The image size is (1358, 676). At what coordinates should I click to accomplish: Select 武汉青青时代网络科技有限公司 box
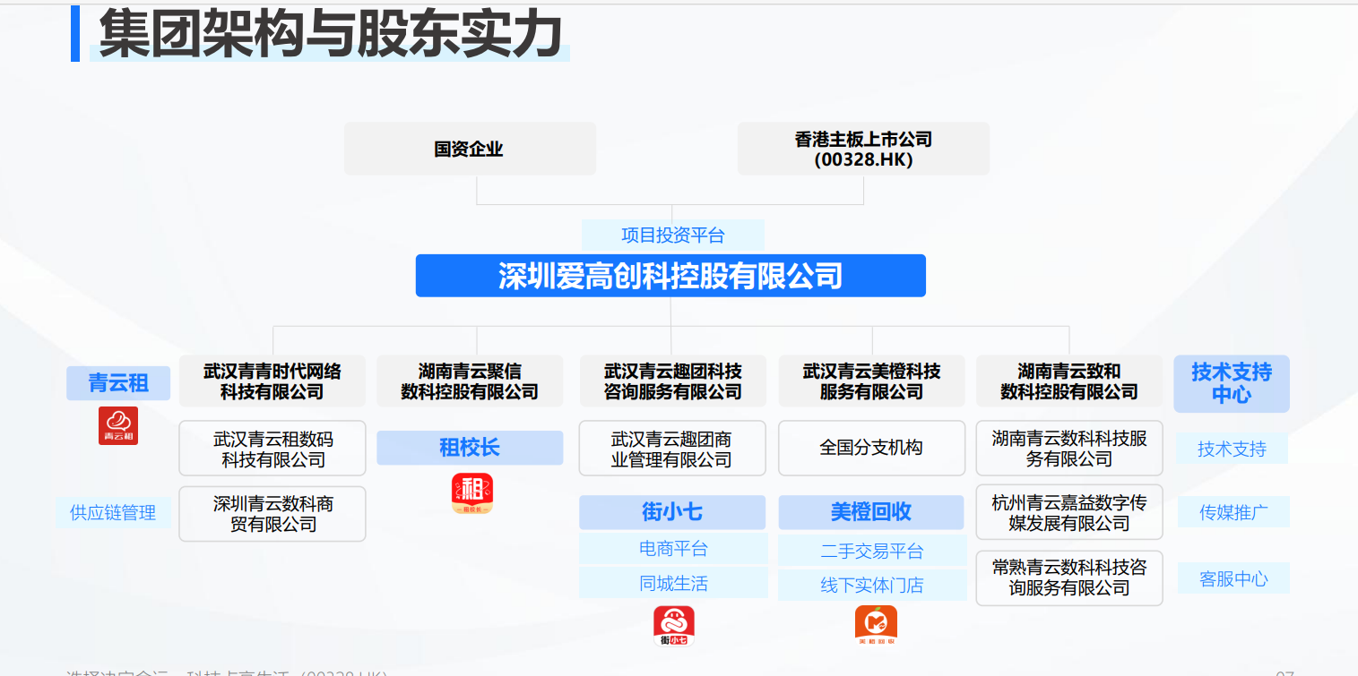point(272,381)
